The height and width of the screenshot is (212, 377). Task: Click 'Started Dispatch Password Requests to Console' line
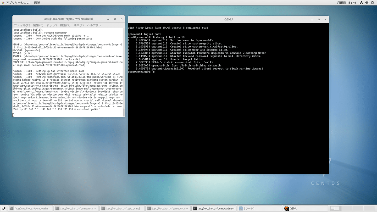[x=198, y=53]
